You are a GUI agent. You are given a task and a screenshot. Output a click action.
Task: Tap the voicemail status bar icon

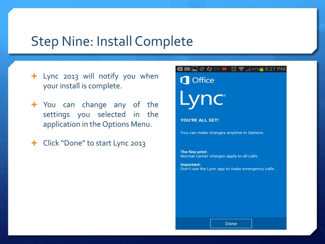[187, 69]
